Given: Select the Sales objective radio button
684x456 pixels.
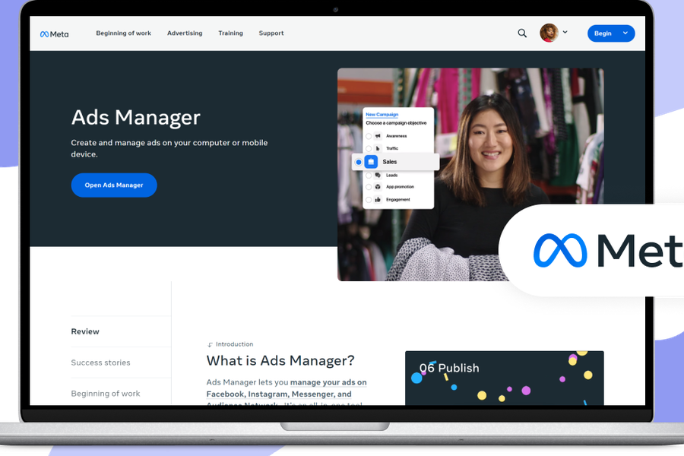Looking at the screenshot, I should pos(358,162).
